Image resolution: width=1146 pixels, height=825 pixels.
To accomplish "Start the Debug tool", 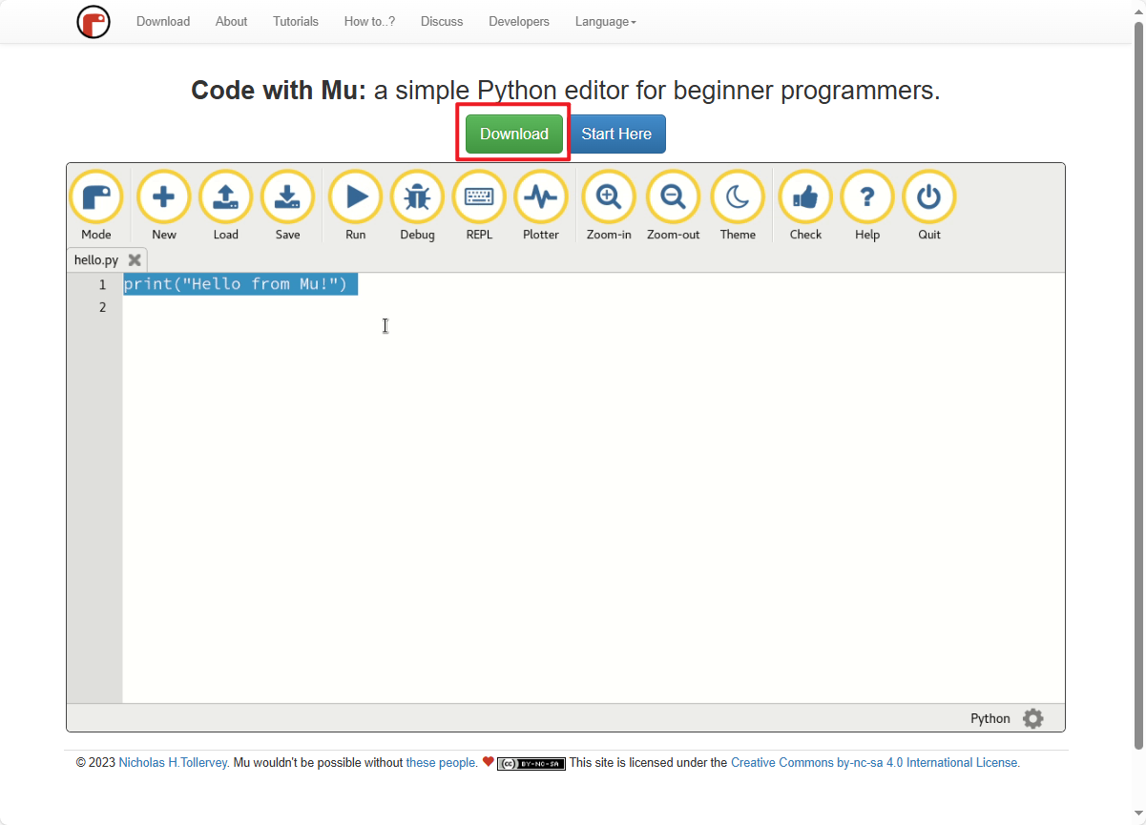I will tap(417, 197).
